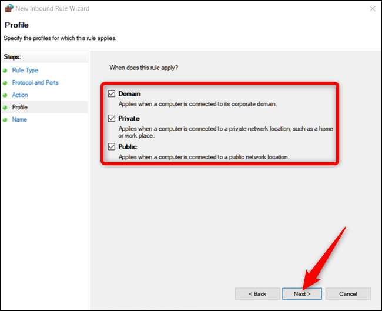
Task: Close the New Inbound Rule Wizard window
Action: point(373,9)
